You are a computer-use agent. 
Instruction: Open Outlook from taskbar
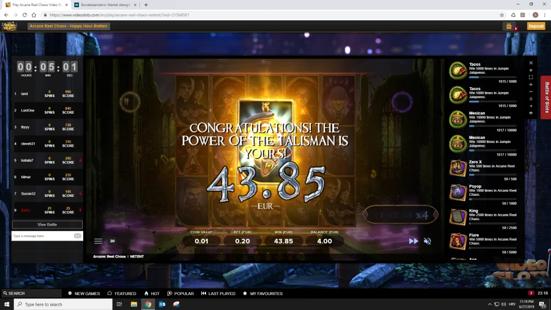(162, 304)
